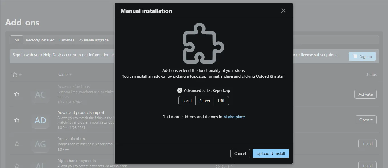Select the Advanced Sales Report.zip file name

coord(207,90)
